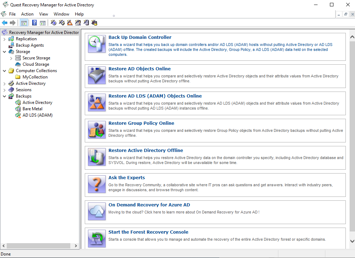
Task: Toggle the Show/Hide Console Tree toolbar button
Action: click(x=24, y=23)
